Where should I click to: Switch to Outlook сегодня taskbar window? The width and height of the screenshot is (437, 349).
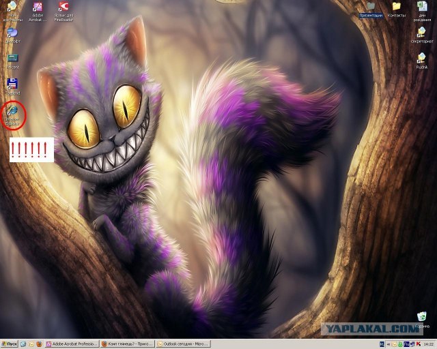coord(183,344)
